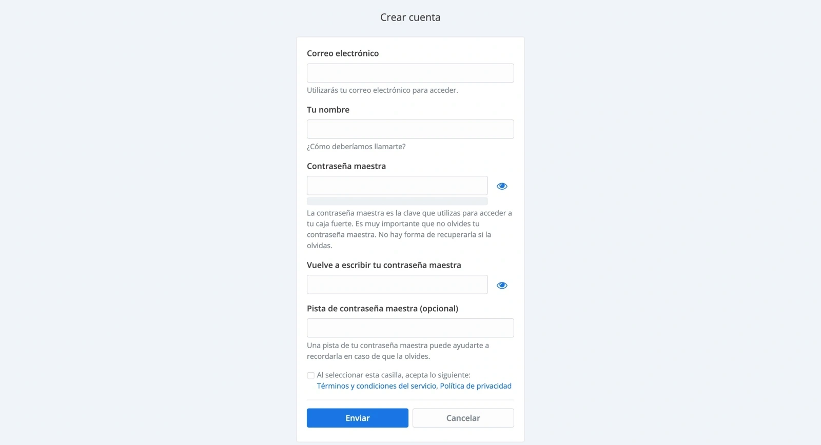The width and height of the screenshot is (821, 445).
Task: Show the master password using eye icon
Action: pos(502,186)
